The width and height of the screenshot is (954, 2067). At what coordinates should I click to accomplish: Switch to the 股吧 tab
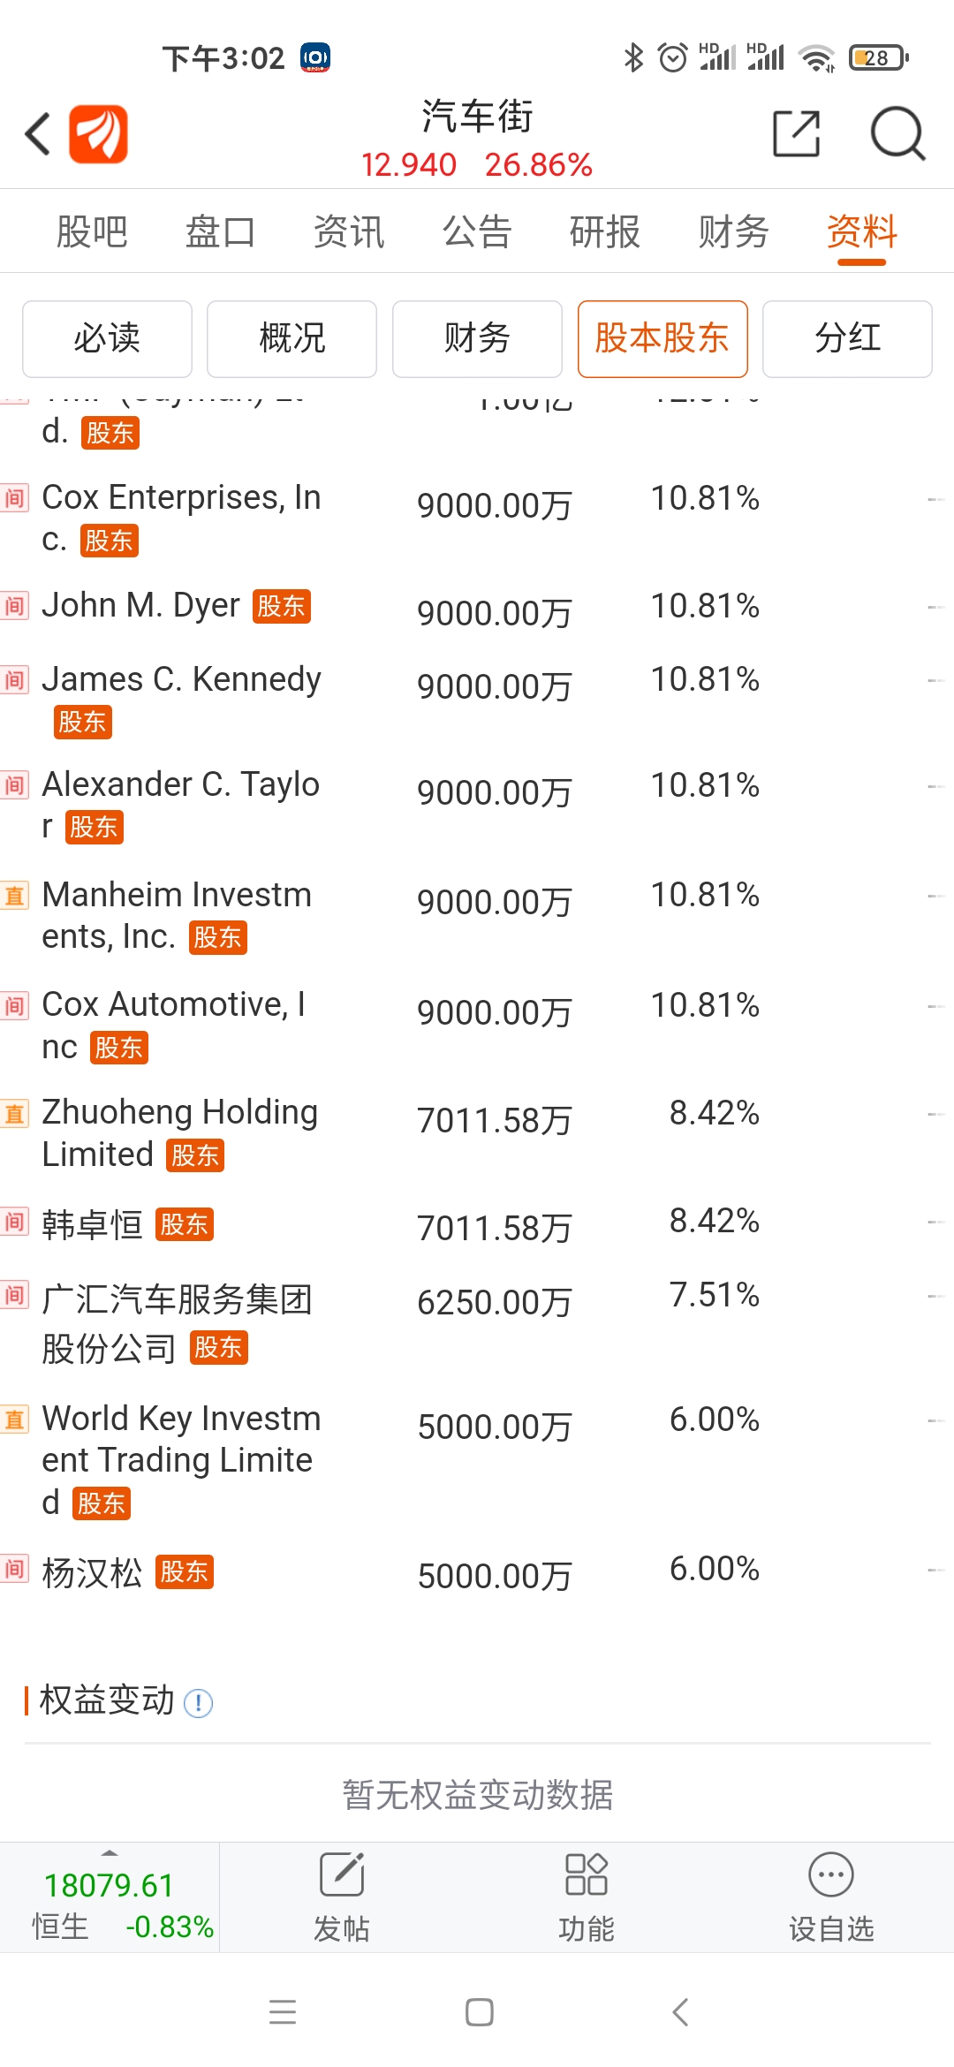point(92,232)
